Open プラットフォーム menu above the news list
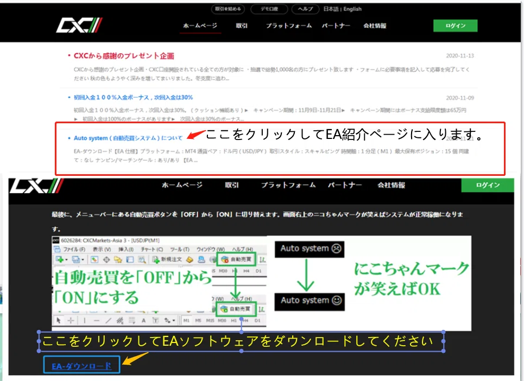Screen dimensions: 524x381 (289, 26)
